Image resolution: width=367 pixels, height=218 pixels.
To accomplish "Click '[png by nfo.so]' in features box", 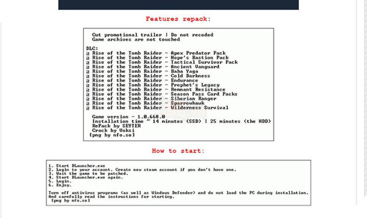I will pos(112,135).
